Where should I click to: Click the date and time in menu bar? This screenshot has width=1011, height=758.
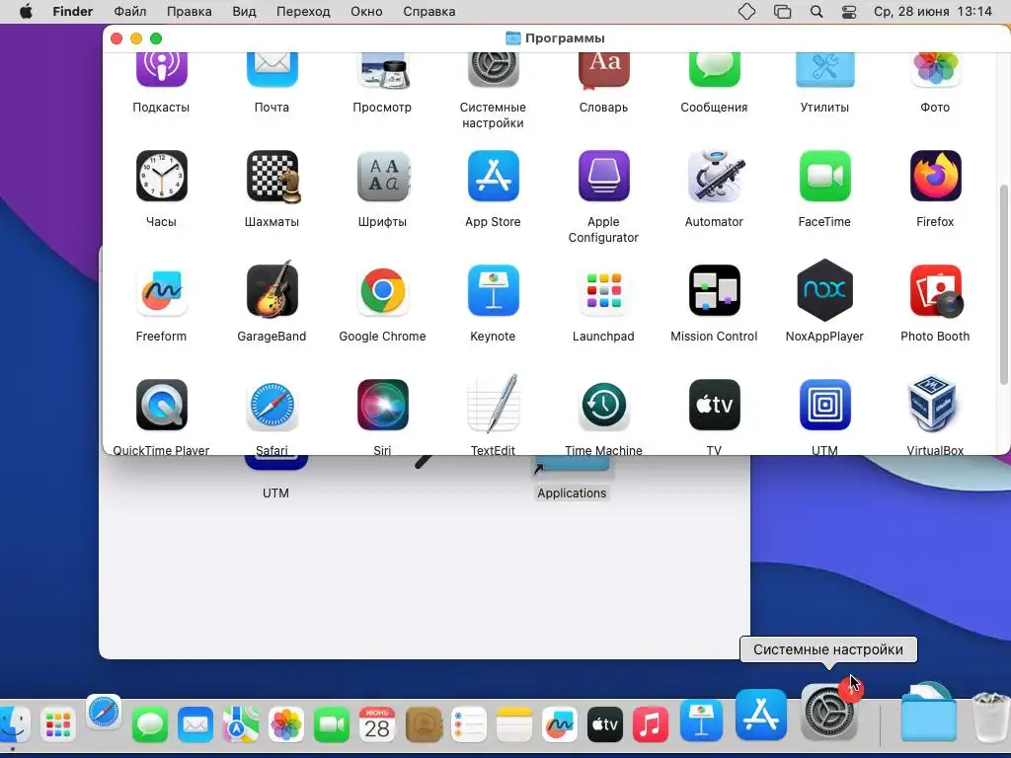[x=932, y=12]
